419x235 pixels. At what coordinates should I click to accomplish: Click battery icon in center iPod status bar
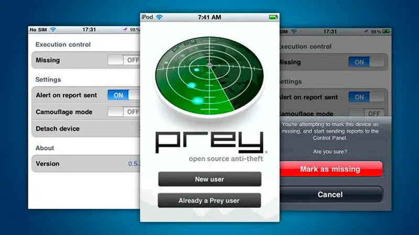(x=273, y=17)
